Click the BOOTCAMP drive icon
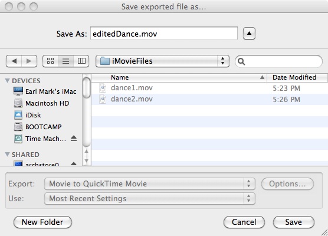 click(x=18, y=127)
